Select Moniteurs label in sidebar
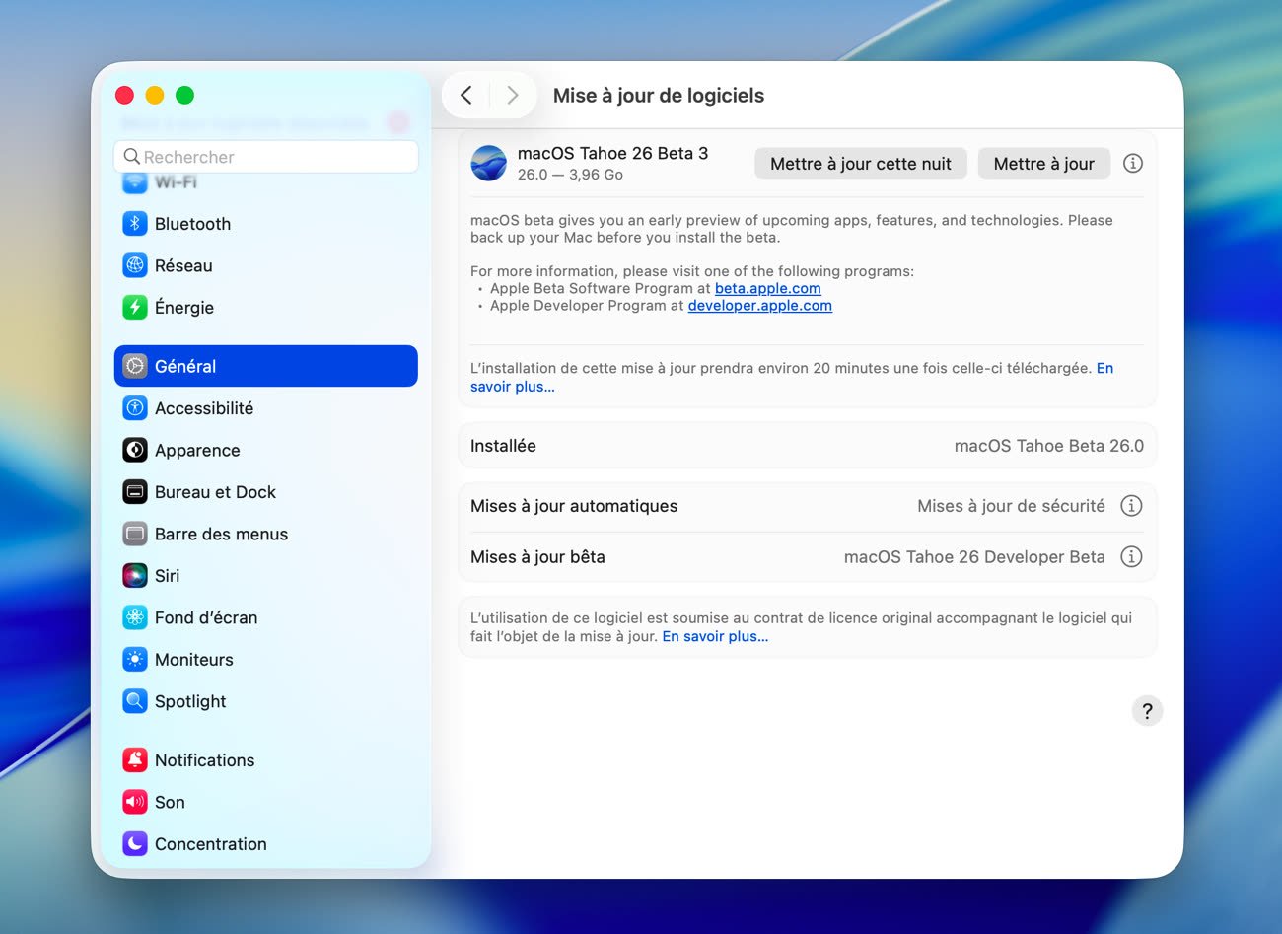The height and width of the screenshot is (934, 1282). (194, 660)
